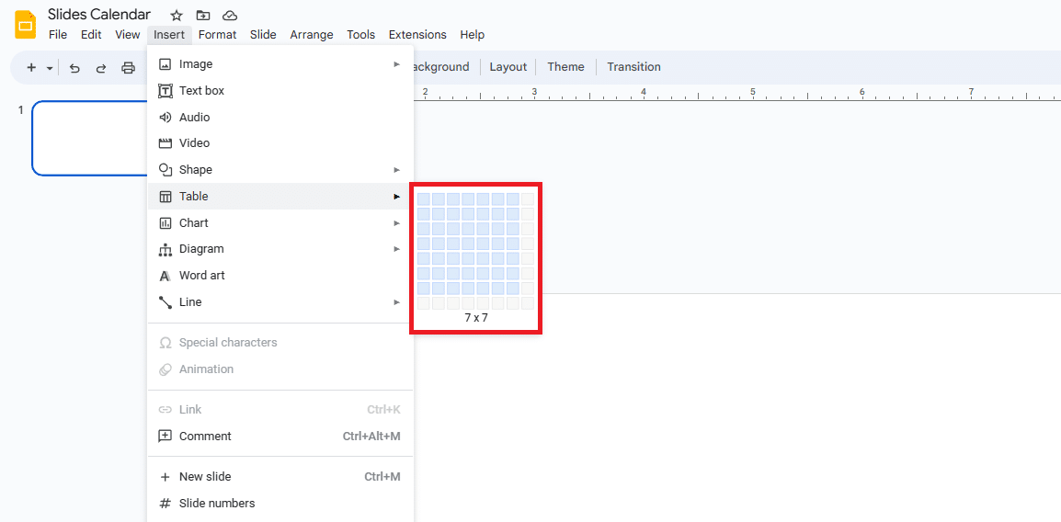Choose Word art in Insert menu

pos(201,276)
